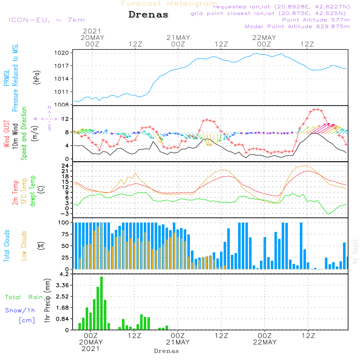Click the 'dewpt Temp' legend label

coord(32,191)
